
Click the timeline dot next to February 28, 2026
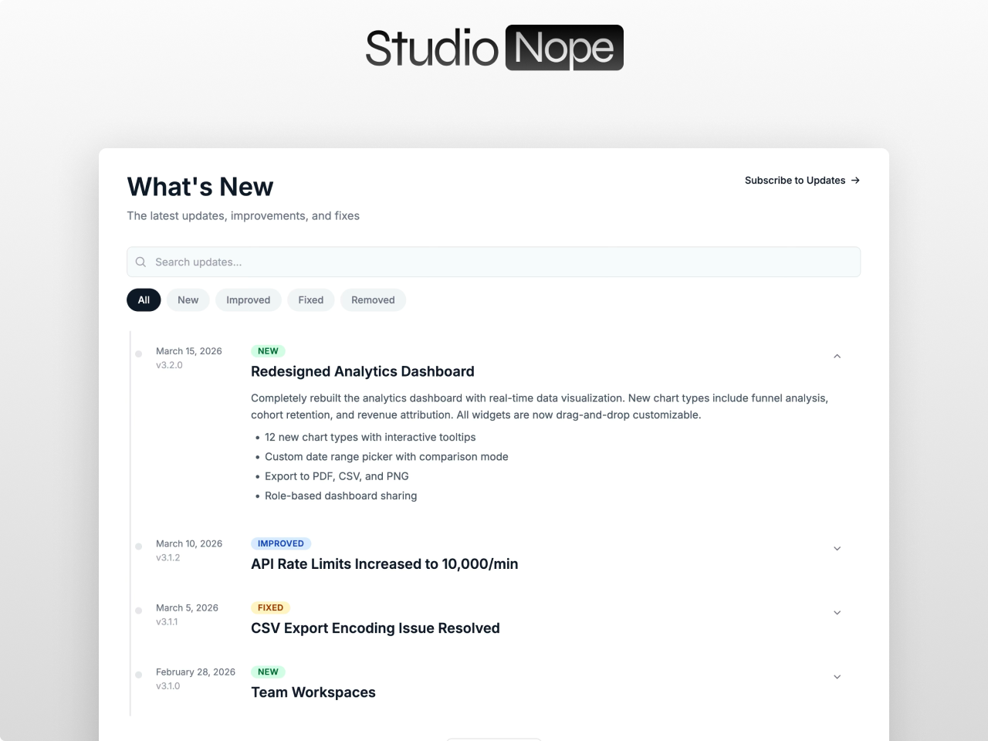coord(138,675)
